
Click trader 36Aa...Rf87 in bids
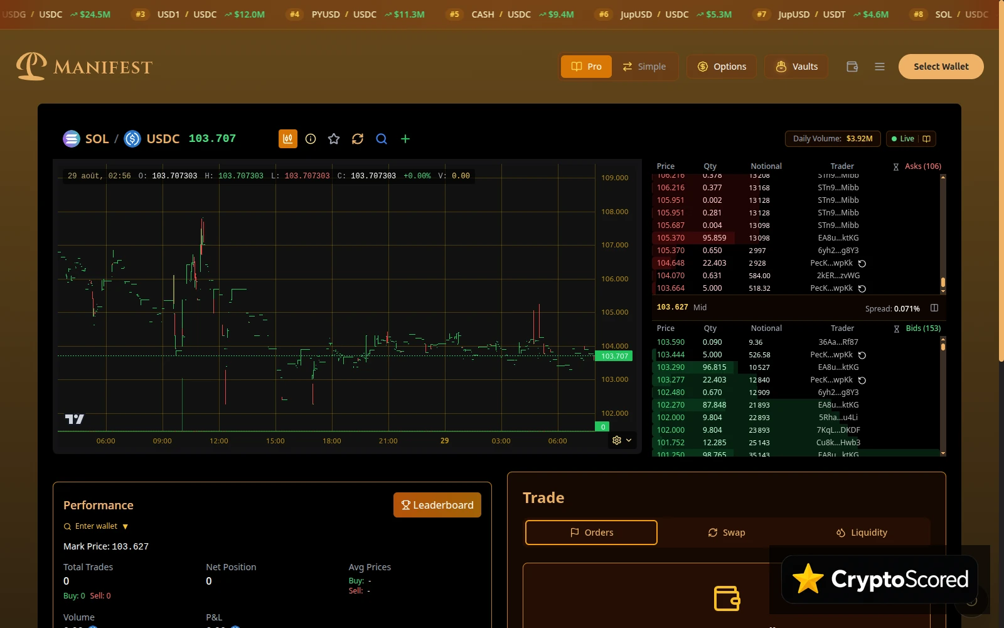point(838,342)
